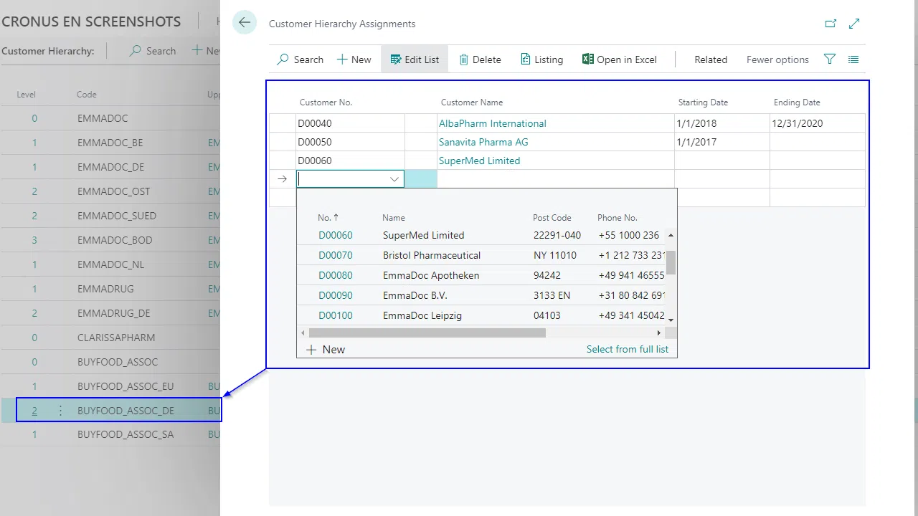Image resolution: width=918 pixels, height=516 pixels.
Task: Click lookup vertical scrollbar down arrow
Action: click(x=671, y=320)
